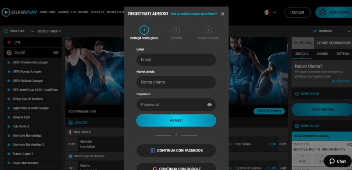This screenshot has width=352, height=170.
Task: Select step 1 Dettagli conto gioco
Action: tap(144, 30)
